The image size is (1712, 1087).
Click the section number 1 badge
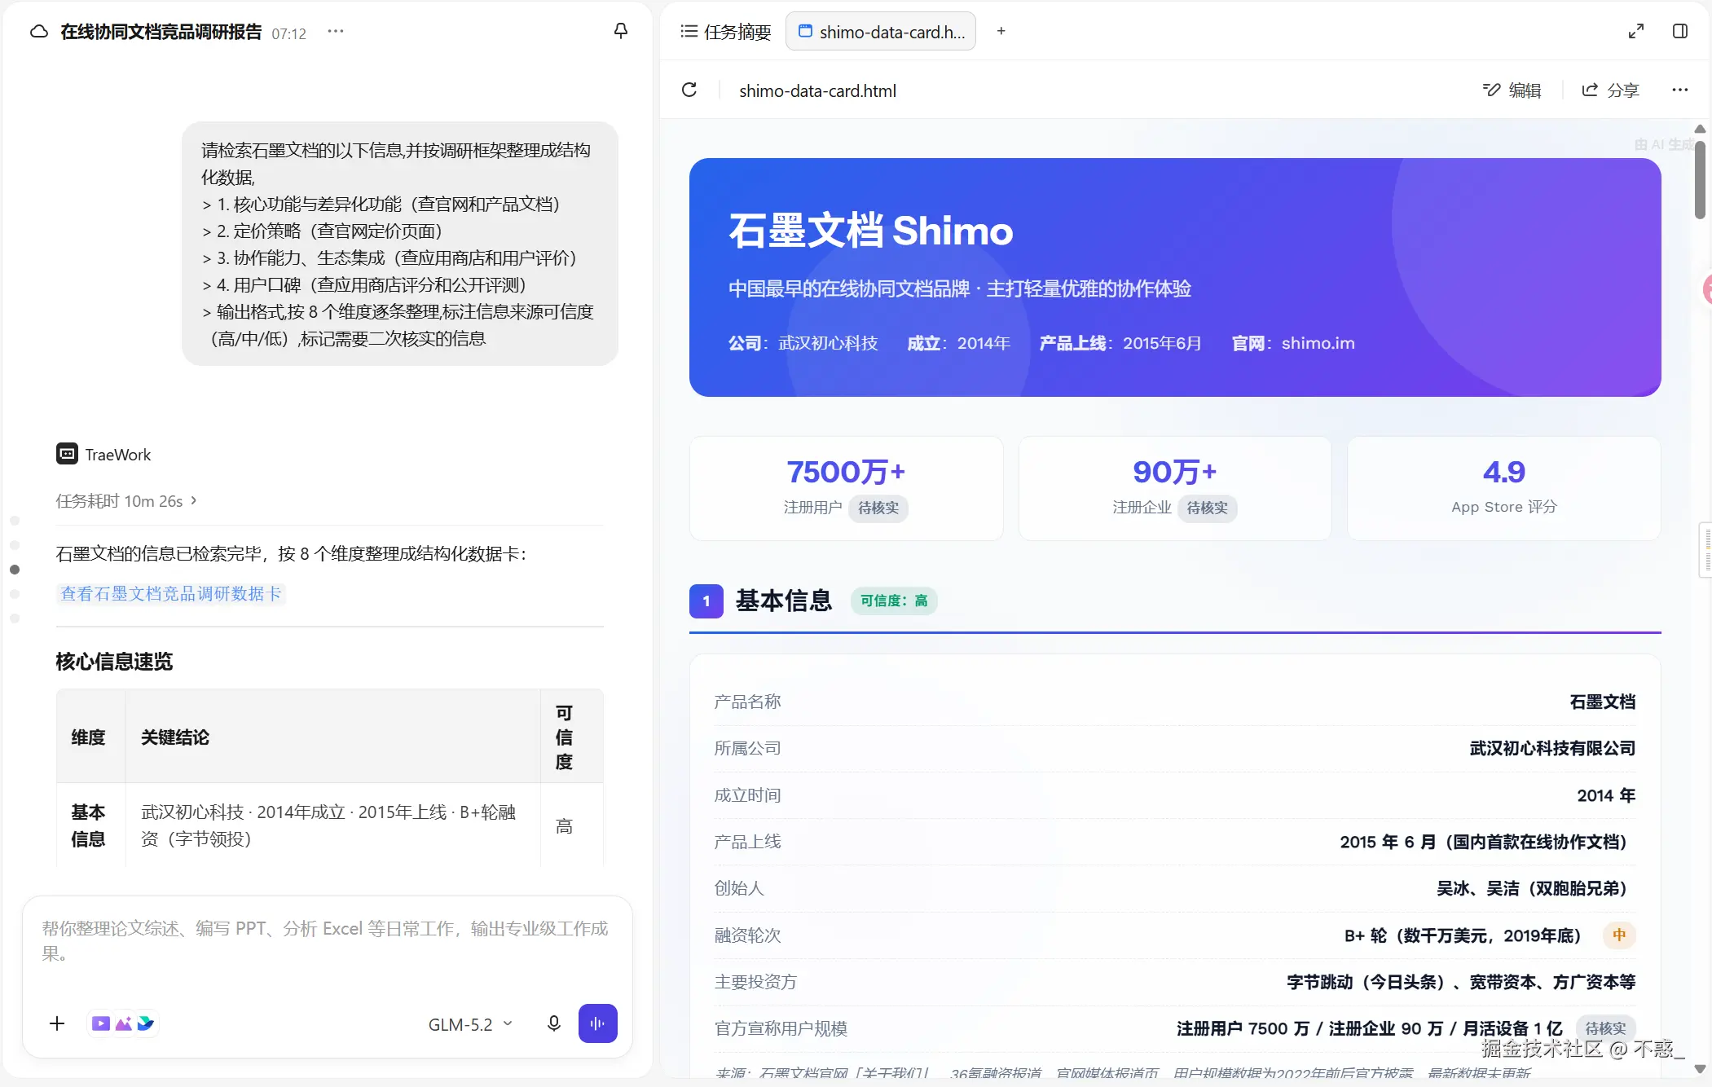click(706, 601)
